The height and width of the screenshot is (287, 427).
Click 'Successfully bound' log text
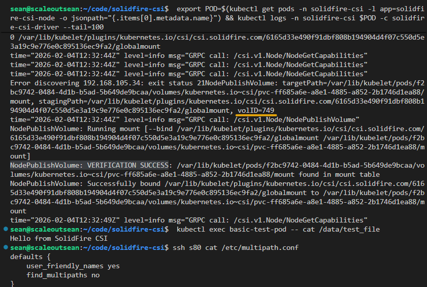pos(124,183)
